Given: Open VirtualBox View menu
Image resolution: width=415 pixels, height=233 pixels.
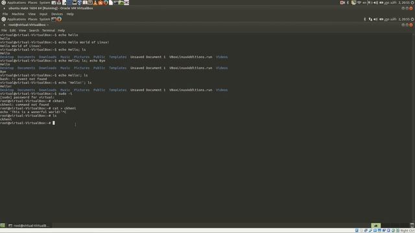Looking at the screenshot, I should 32,14.
